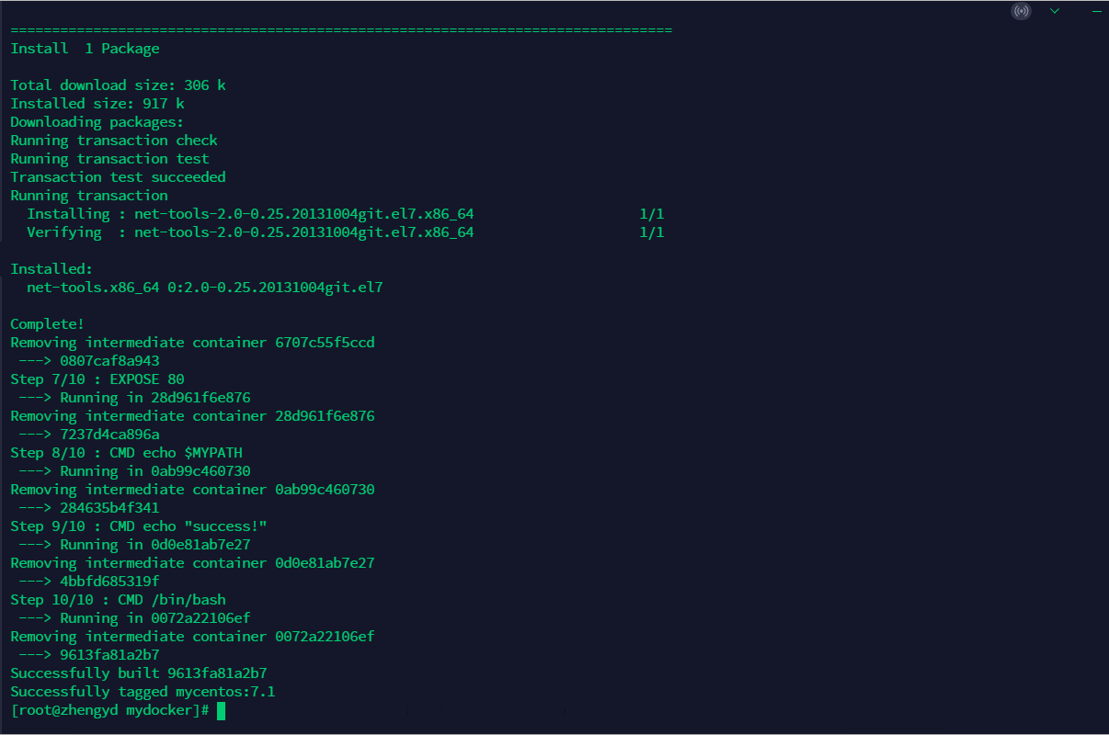Click the 'Installed:' heading line
1109x735 pixels.
pyautogui.click(x=51, y=269)
